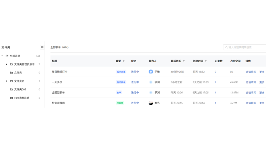
Task: Select the v4.0演示表单 folder
Action: click(22, 98)
